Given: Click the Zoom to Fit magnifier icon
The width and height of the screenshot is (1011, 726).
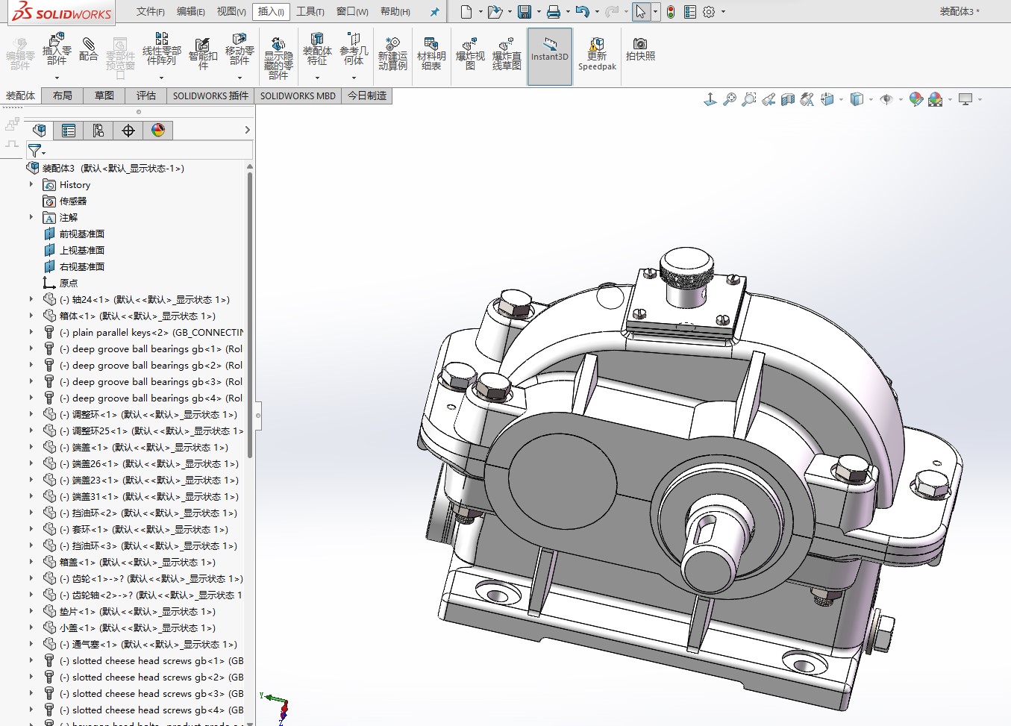Looking at the screenshot, I should coord(730,99).
